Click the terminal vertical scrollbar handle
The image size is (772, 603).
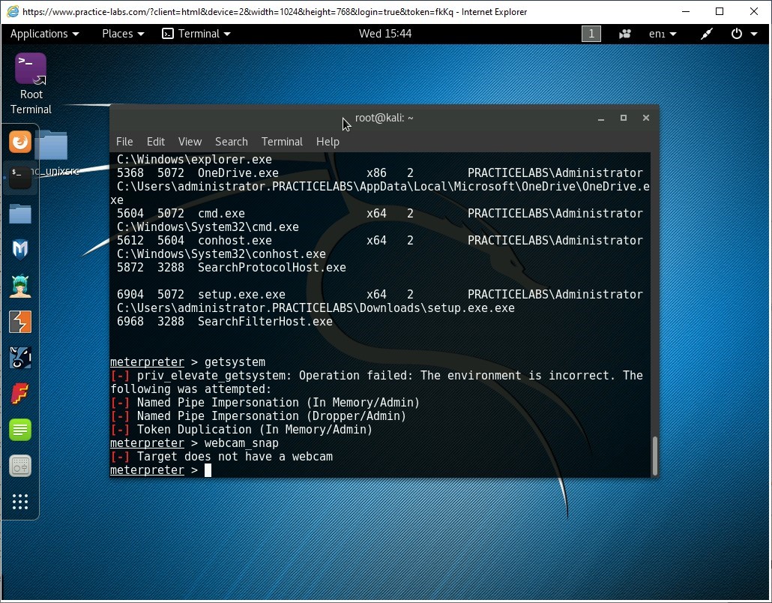pos(655,456)
